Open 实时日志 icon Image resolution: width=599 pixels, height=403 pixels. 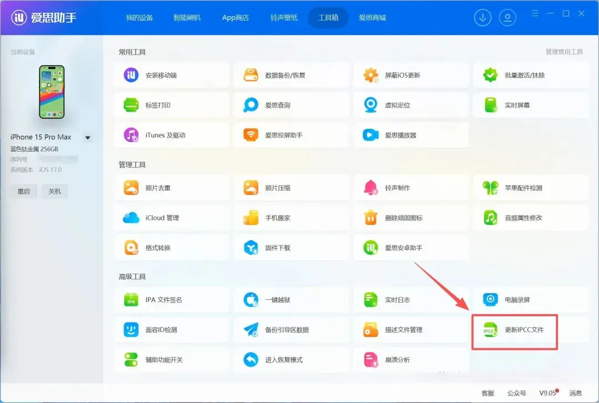pos(371,300)
